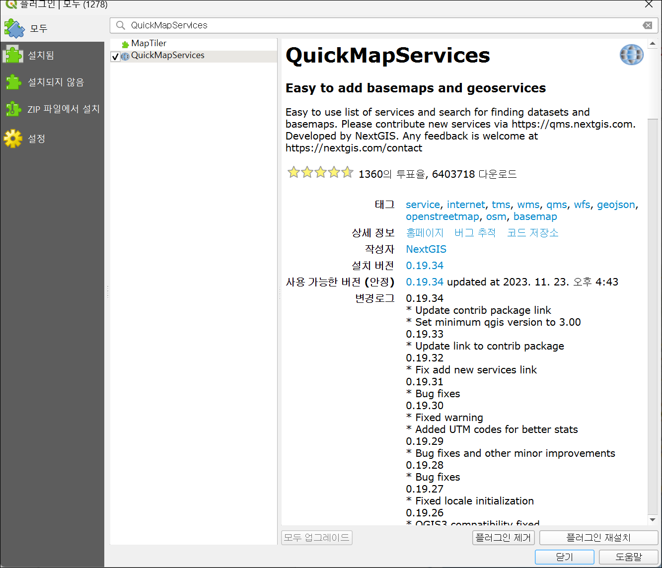Viewport: 662px width, 568px height.
Task: Click the wfs tag link
Action: [x=582, y=205]
